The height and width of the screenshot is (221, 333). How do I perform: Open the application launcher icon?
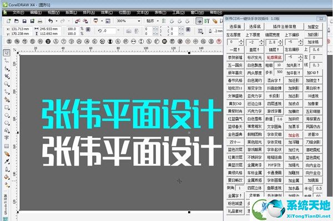[x=96, y=21]
